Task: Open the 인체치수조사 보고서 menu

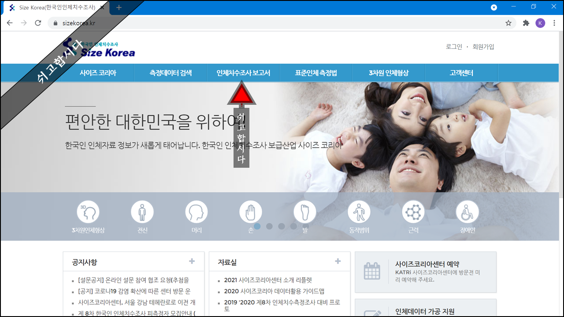Action: (243, 73)
